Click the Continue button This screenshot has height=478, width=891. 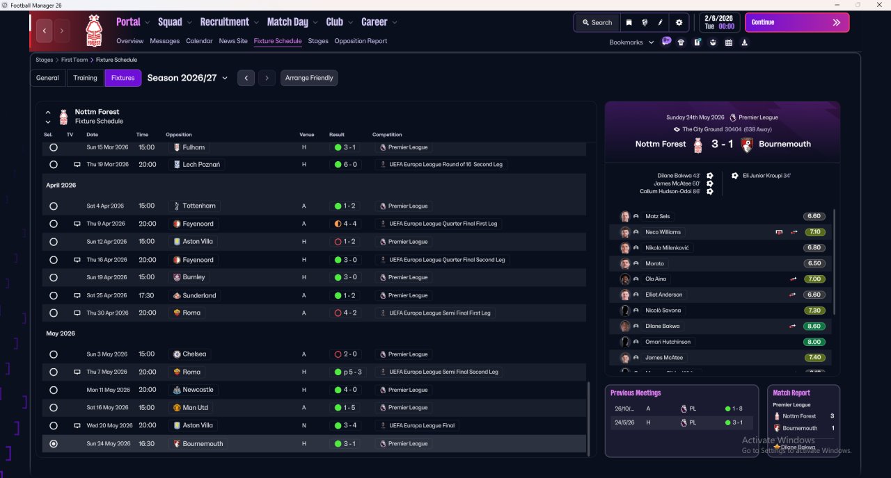pos(797,22)
